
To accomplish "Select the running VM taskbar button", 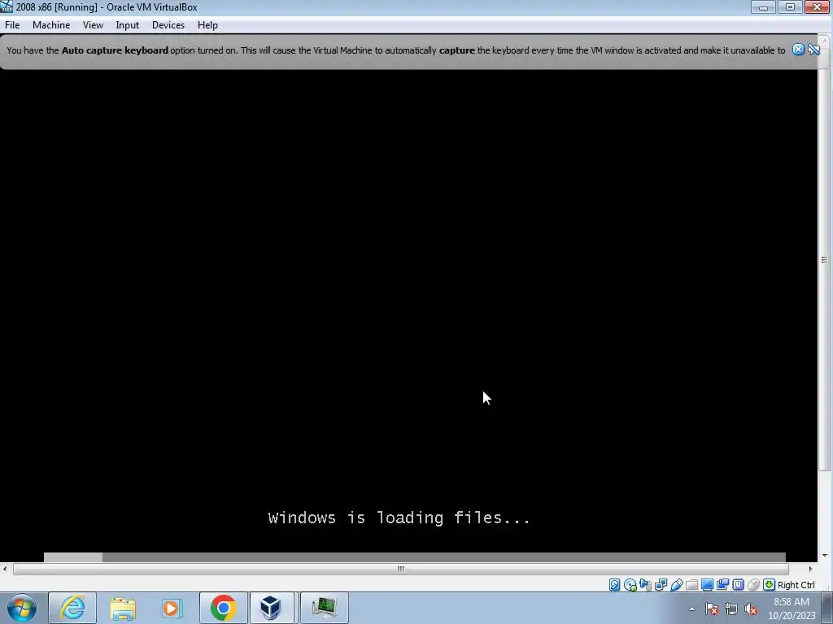I will [x=325, y=608].
